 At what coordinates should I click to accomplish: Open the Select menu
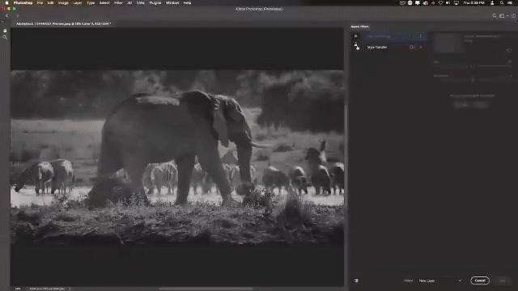click(x=104, y=3)
